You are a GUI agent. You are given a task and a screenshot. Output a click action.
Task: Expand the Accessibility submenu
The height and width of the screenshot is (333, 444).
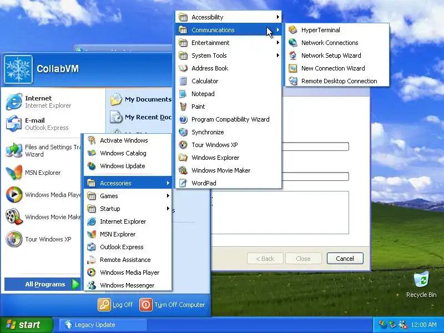point(228,17)
